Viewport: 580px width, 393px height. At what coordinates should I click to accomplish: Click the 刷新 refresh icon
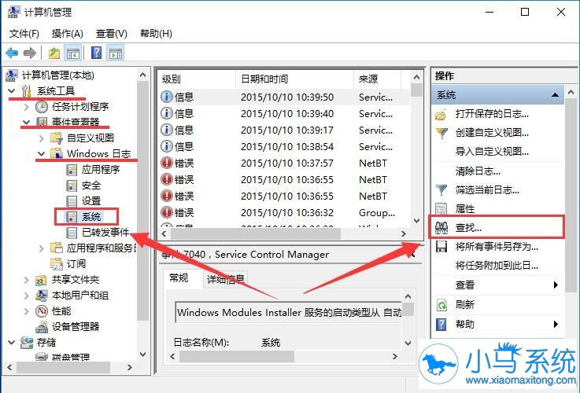[441, 305]
